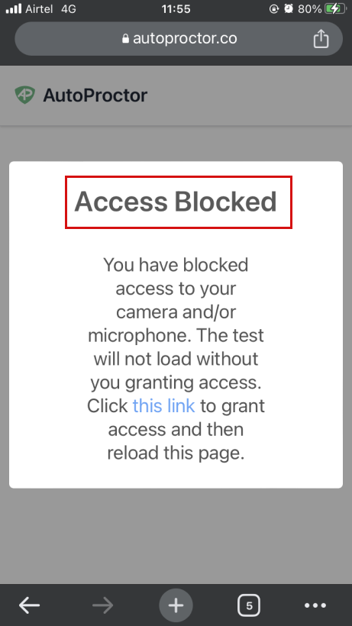Tap the 11:55 clock in status bar

[176, 9]
